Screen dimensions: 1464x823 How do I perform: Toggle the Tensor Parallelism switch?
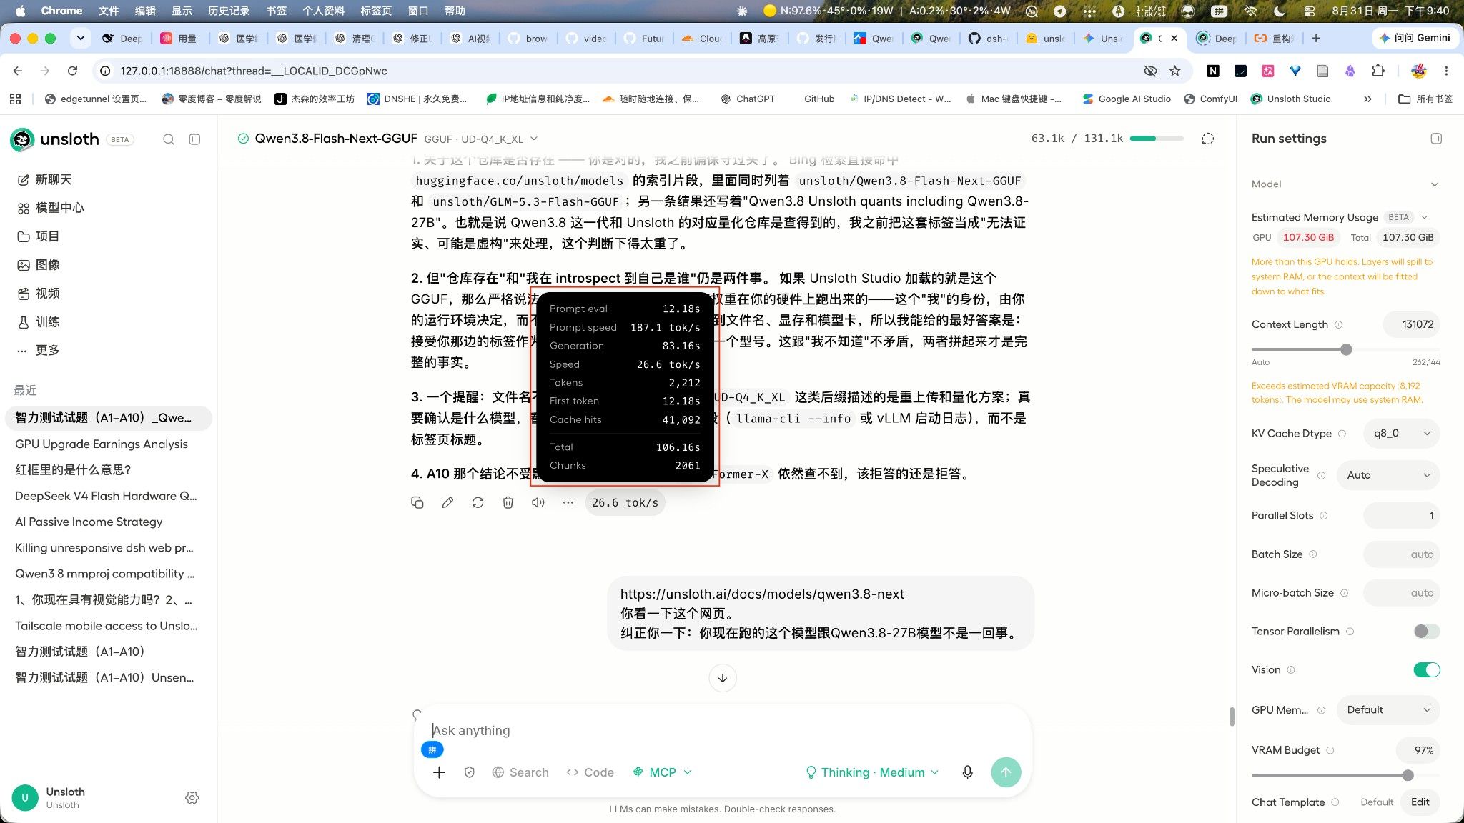tap(1426, 631)
